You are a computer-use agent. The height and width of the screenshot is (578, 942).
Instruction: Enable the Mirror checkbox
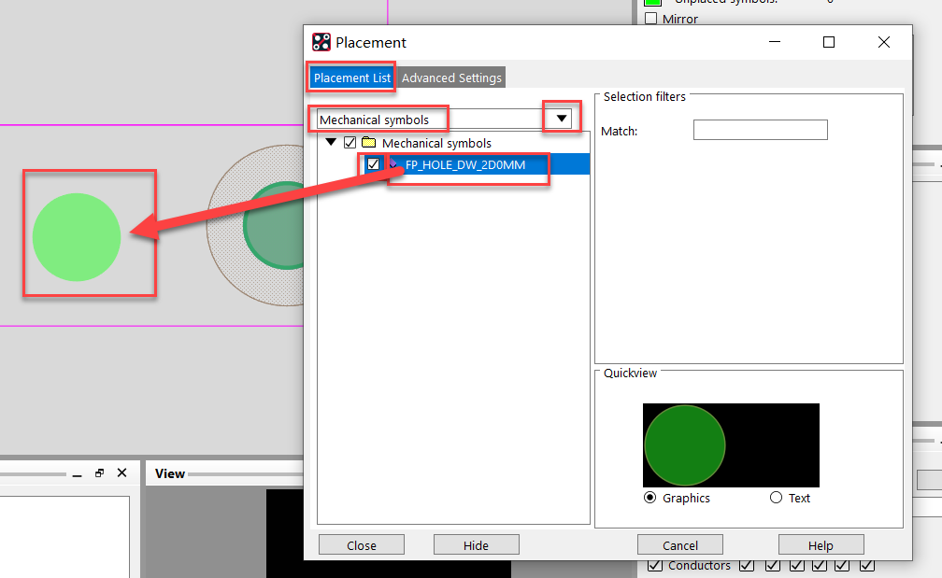pyautogui.click(x=651, y=19)
